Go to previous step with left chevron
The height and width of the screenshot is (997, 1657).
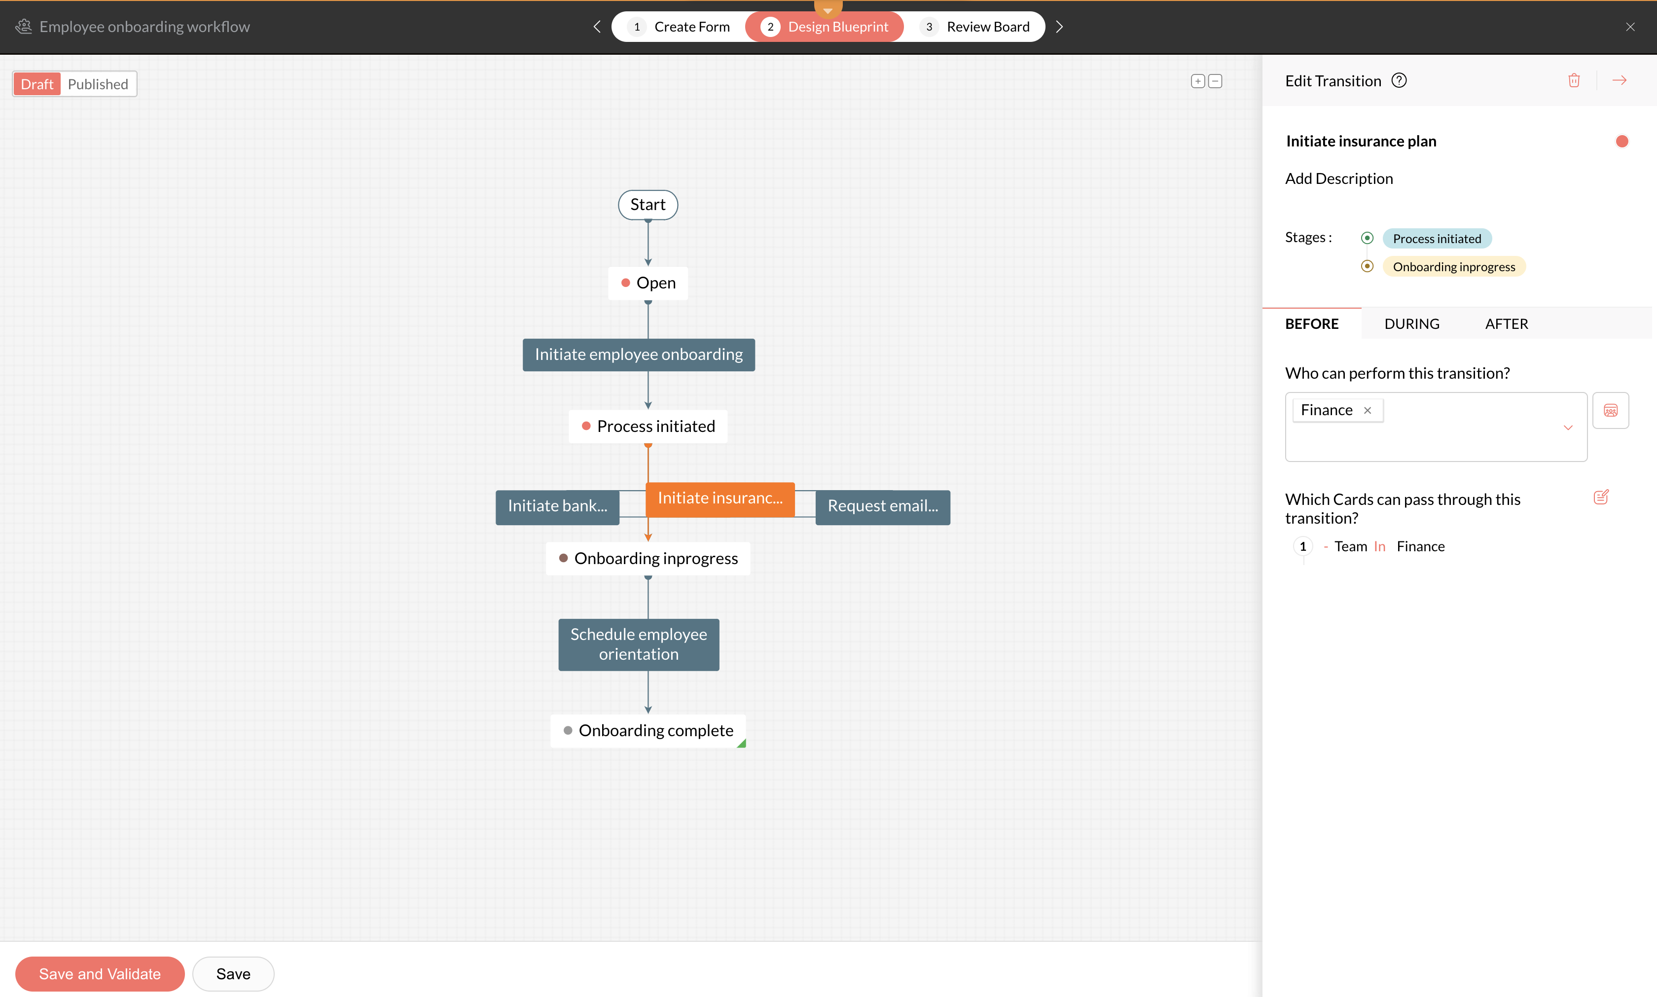click(597, 27)
